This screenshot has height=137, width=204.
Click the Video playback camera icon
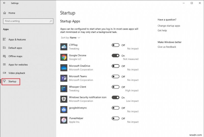(4, 73)
